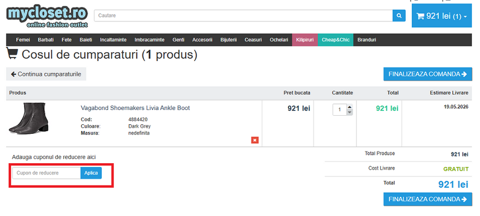The image size is (480, 216).
Task: Open the Genti menu
Action: 179,40
